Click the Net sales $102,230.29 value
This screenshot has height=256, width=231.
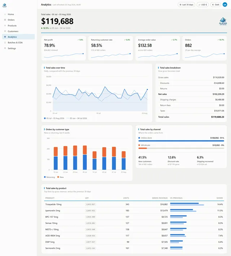218,94
